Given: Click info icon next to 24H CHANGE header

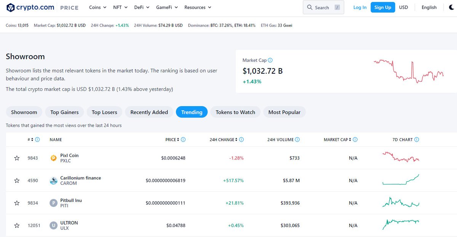Looking at the screenshot, I should click(x=241, y=140).
